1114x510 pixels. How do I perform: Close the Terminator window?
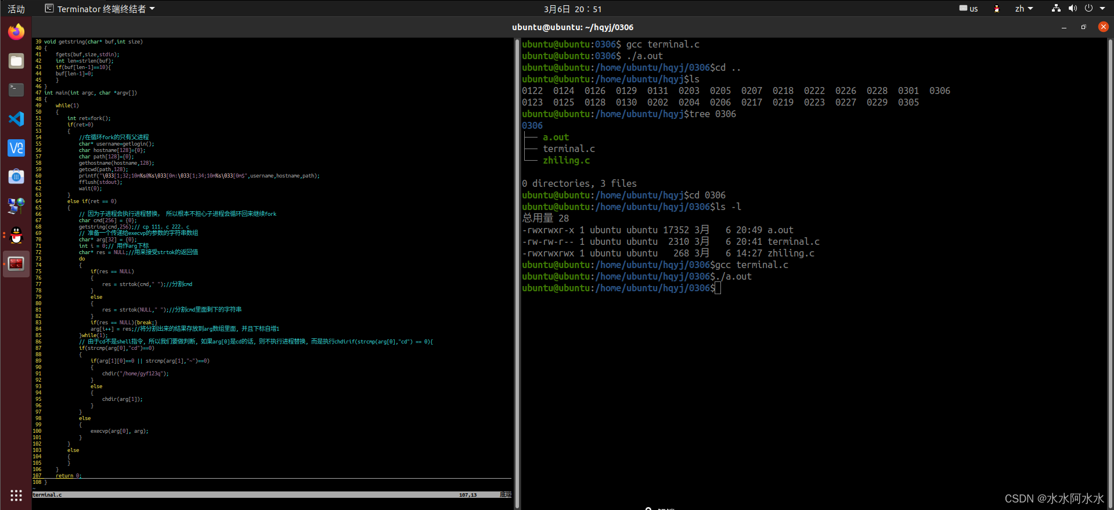tap(1103, 27)
